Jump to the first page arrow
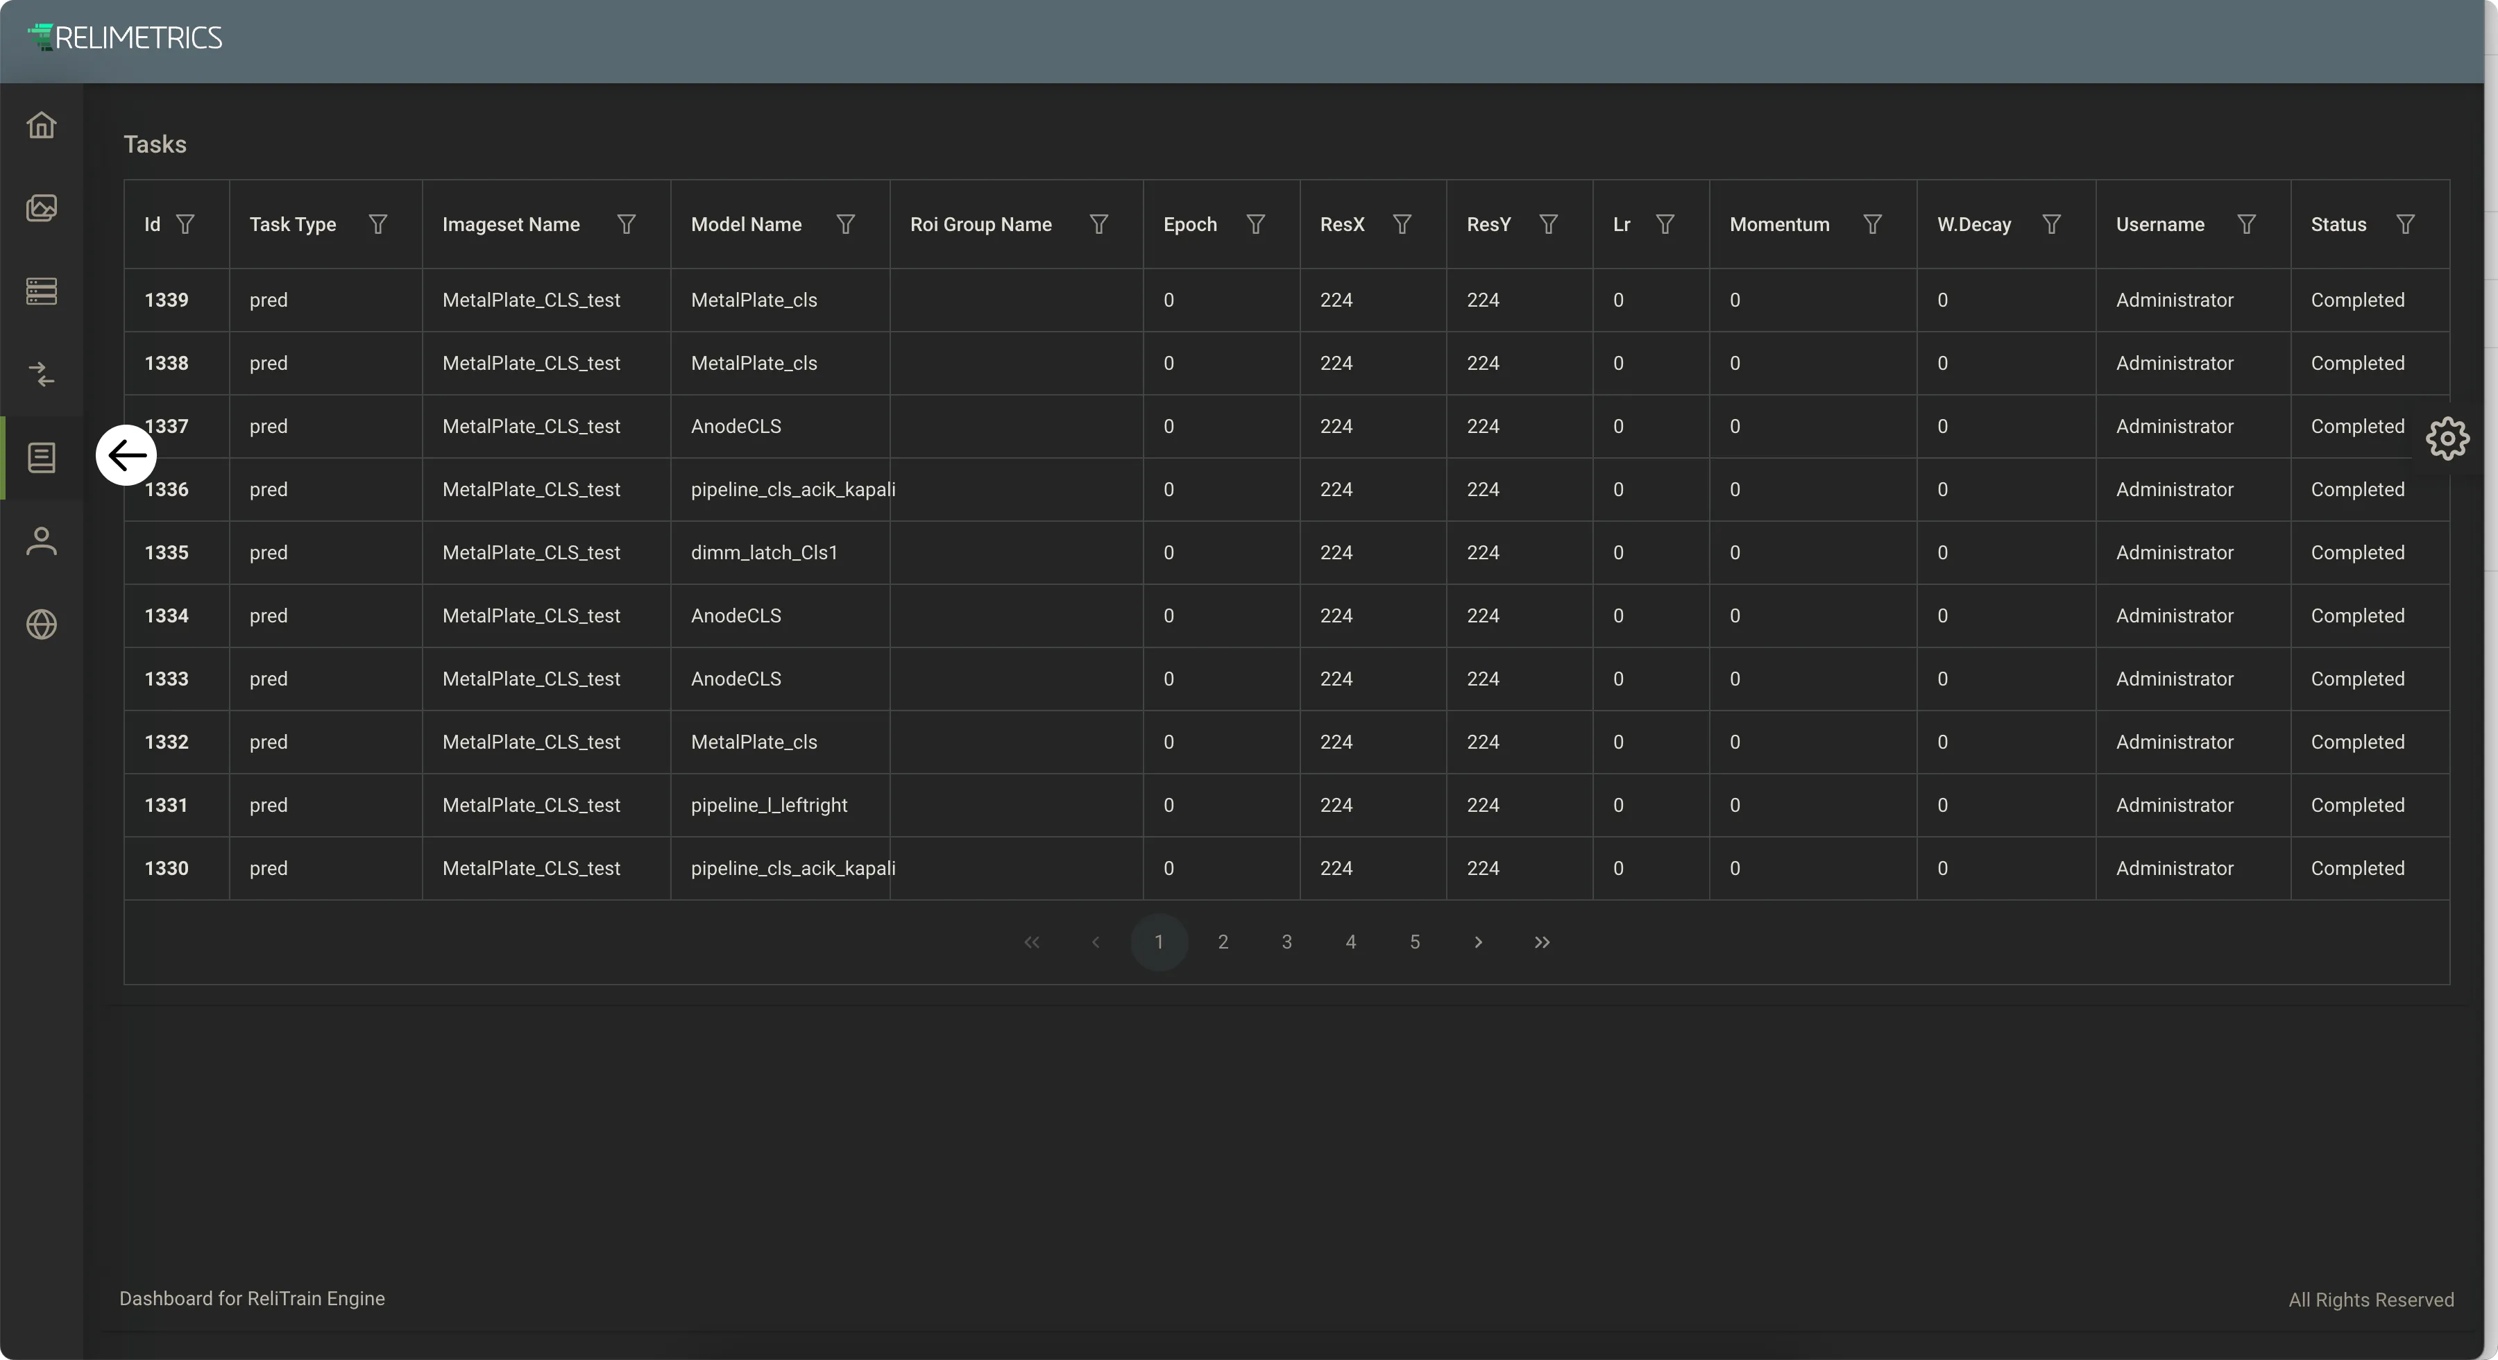The image size is (2498, 1360). pos(1032,942)
